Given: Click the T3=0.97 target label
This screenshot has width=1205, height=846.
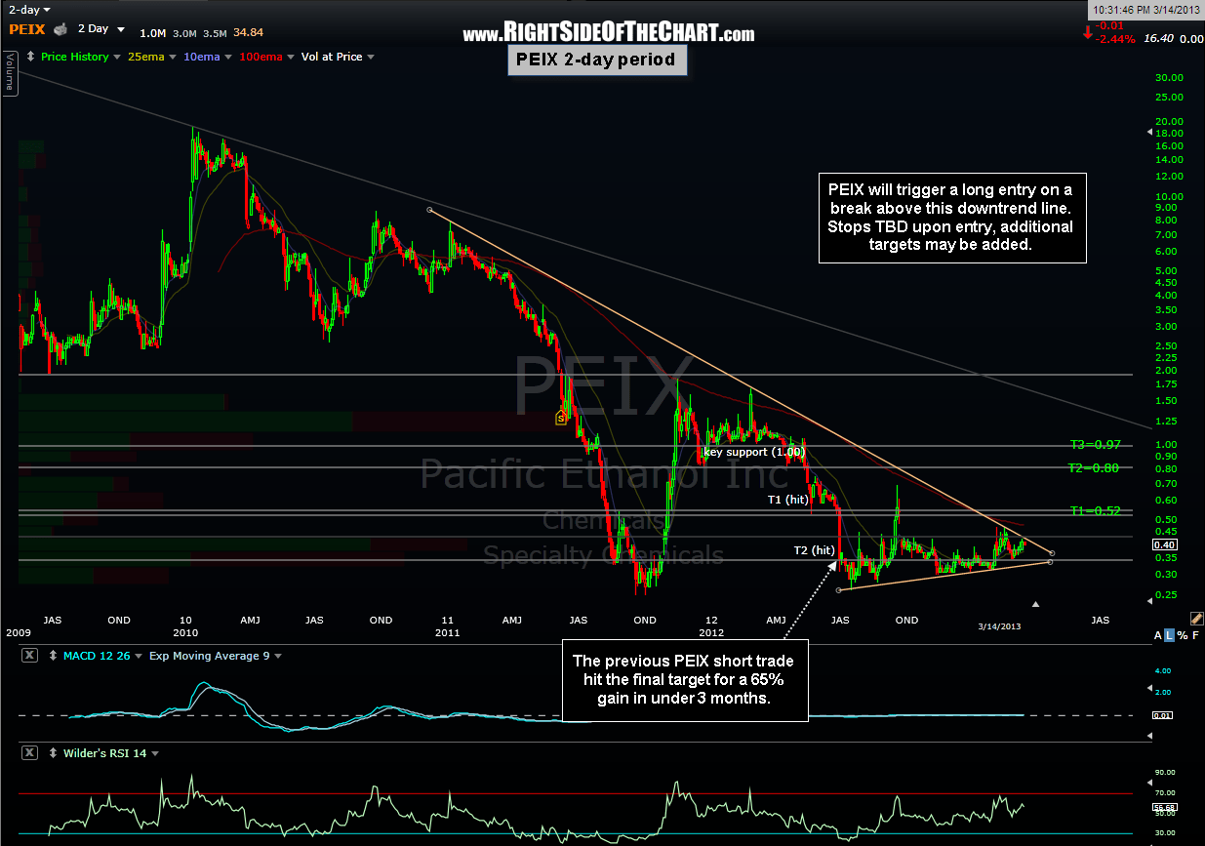Looking at the screenshot, I should pyautogui.click(x=1095, y=444).
